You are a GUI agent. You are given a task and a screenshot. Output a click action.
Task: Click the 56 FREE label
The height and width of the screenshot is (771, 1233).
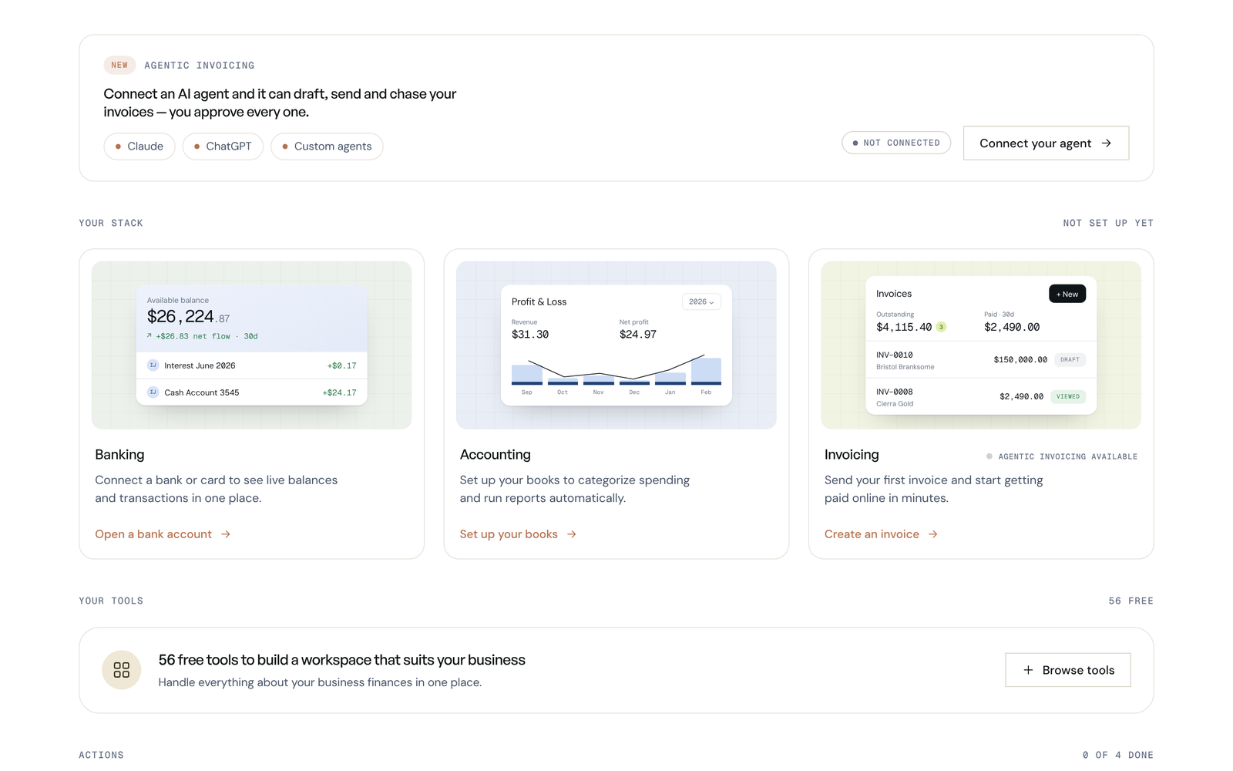(1131, 601)
